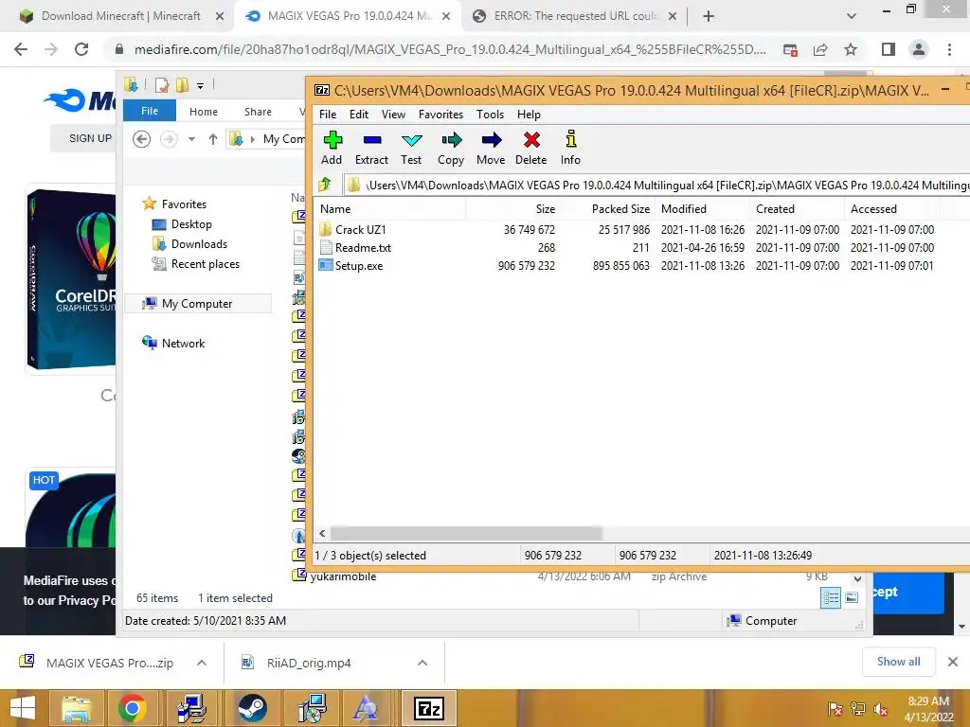
Task: Select Recent places in Explorer sidebar
Action: (205, 264)
